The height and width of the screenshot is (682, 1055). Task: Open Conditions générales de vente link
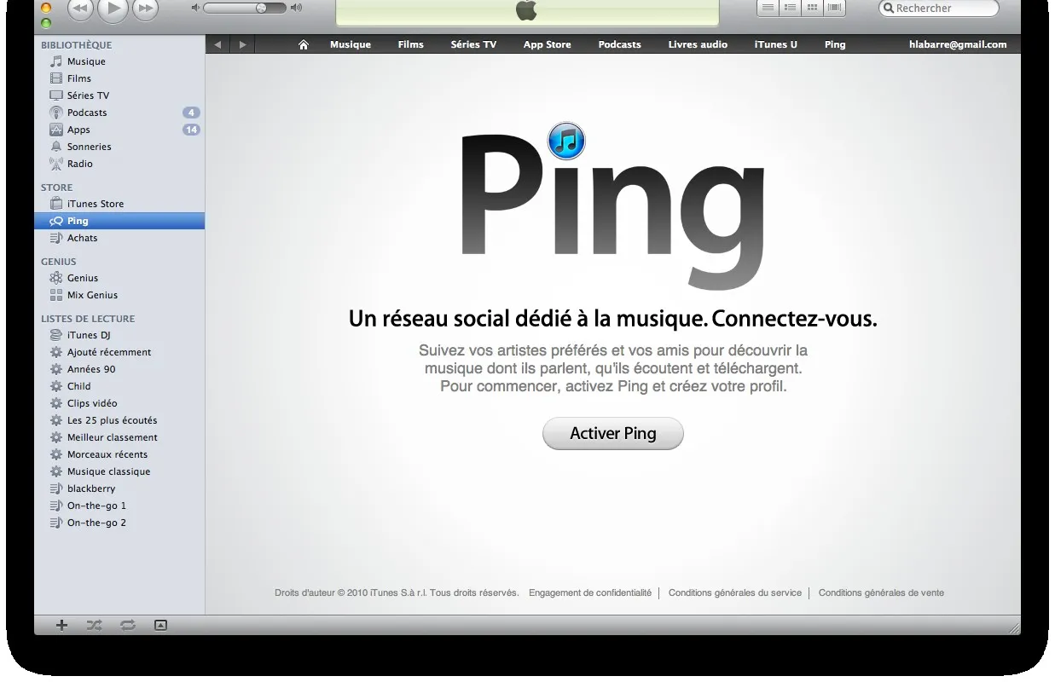[881, 592]
